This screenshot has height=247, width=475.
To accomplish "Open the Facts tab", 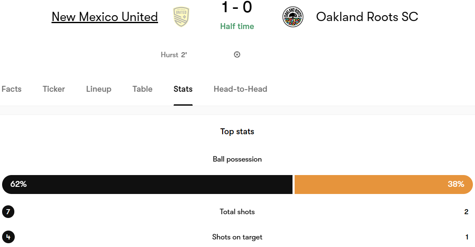I will [x=11, y=89].
